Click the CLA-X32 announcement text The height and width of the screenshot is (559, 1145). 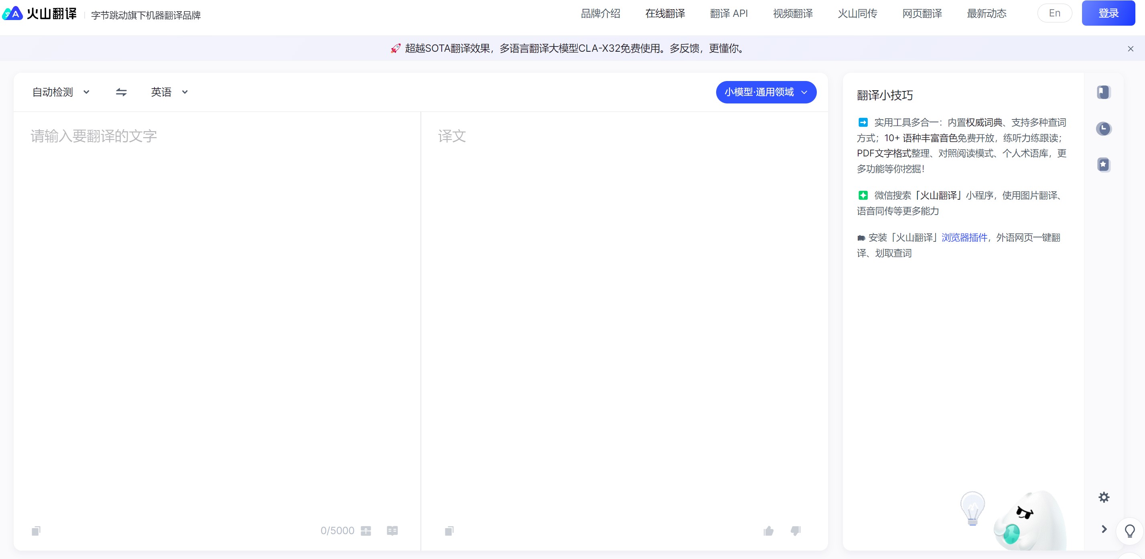pos(575,49)
